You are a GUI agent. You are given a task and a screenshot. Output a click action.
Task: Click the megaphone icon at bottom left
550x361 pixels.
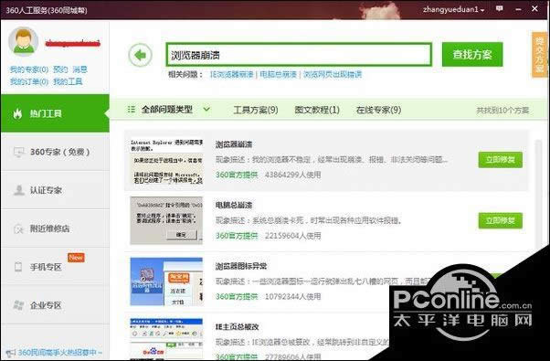point(11,353)
